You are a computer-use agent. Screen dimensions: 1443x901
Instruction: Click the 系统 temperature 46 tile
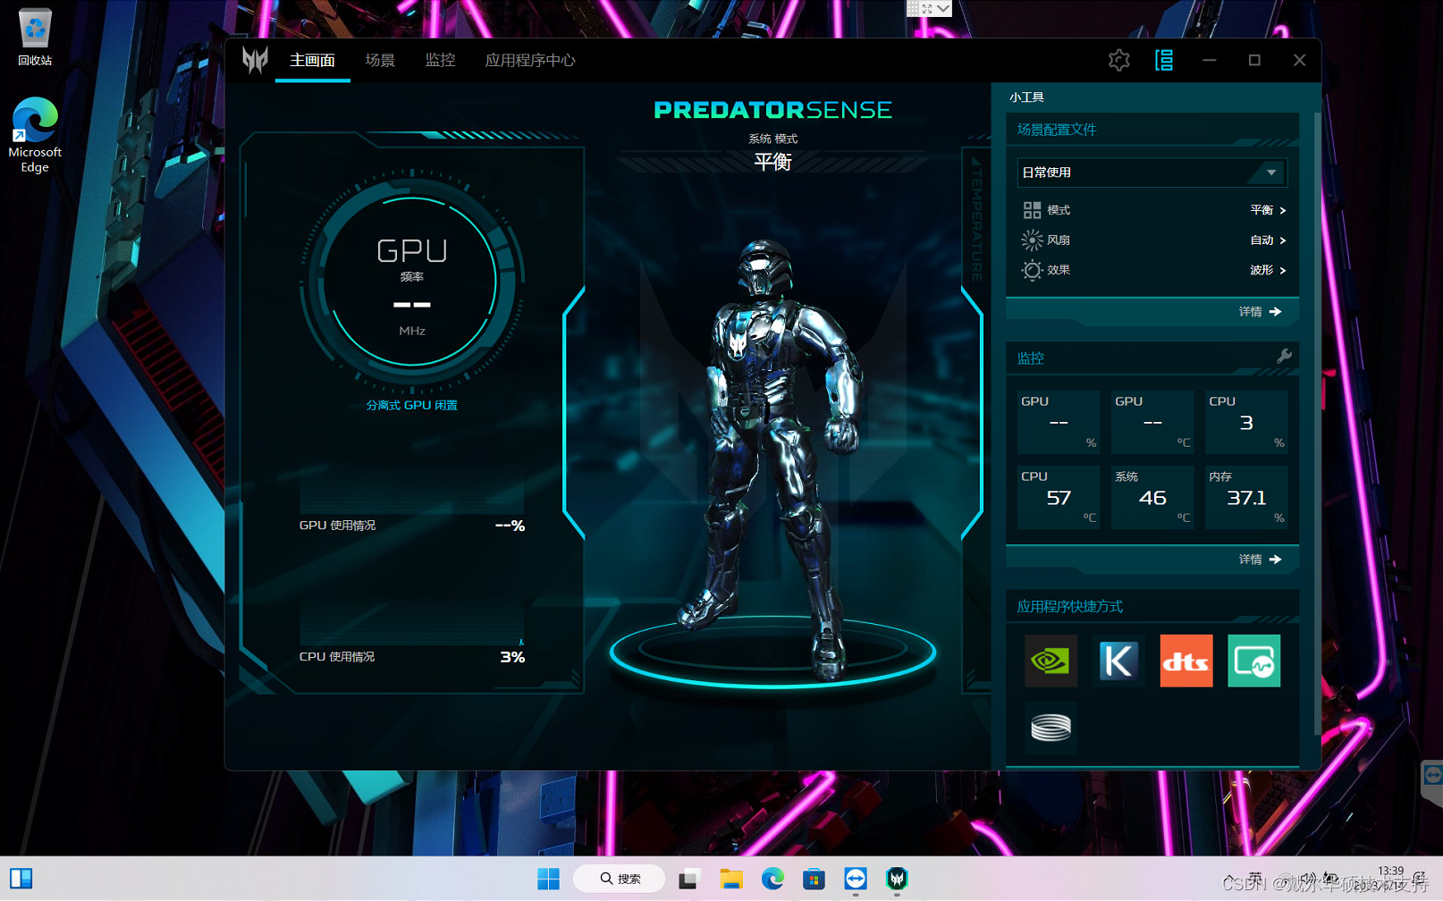(1152, 497)
